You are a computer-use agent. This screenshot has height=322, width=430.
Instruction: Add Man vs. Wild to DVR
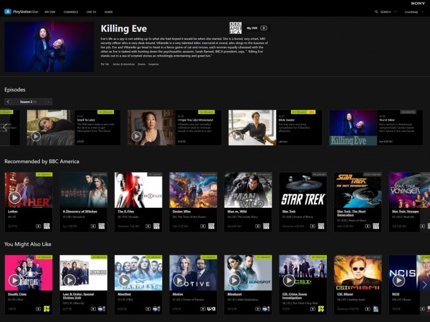[x=258, y=226]
